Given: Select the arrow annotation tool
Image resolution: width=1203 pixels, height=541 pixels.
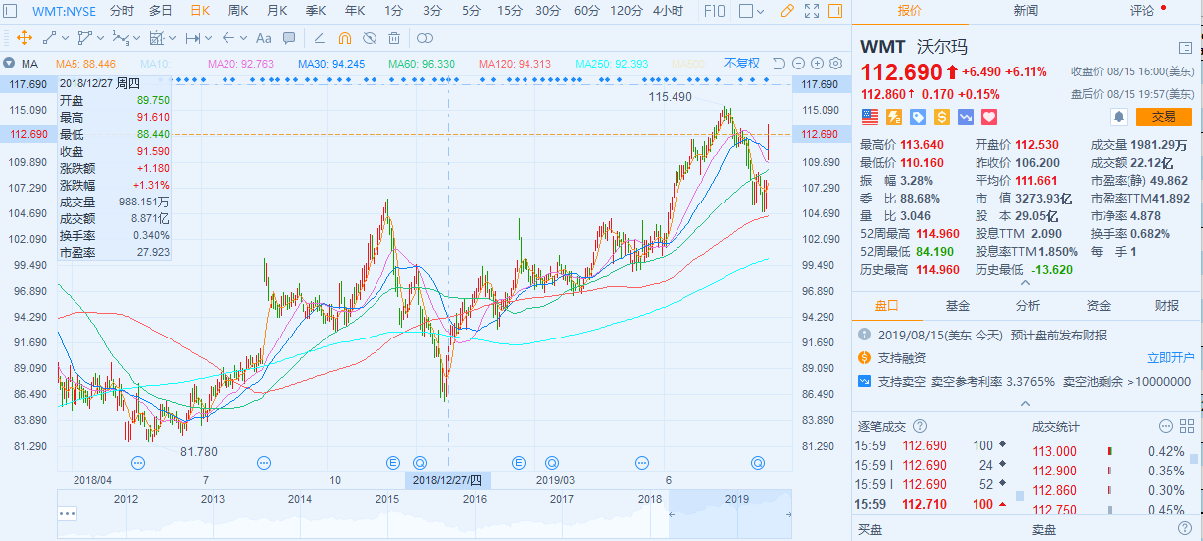Looking at the screenshot, I should click(x=227, y=38).
